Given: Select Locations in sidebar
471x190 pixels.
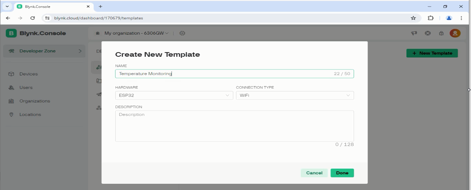Looking at the screenshot, I should click(x=30, y=115).
